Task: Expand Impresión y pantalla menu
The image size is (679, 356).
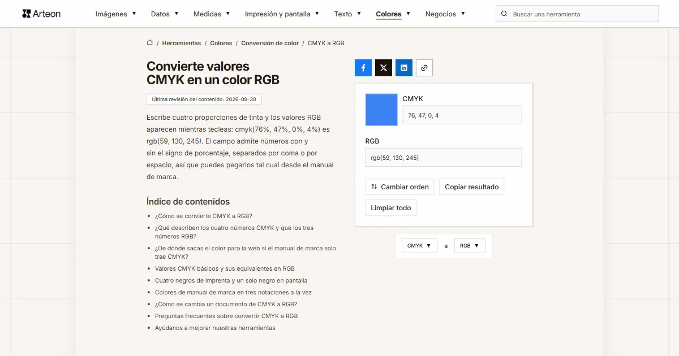Action: (282, 14)
